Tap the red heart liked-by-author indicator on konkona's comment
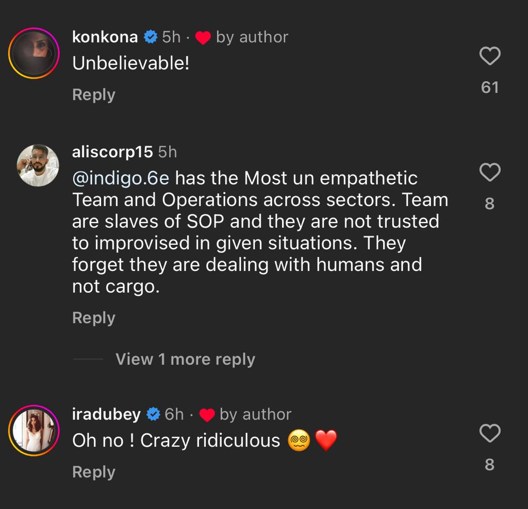Viewport: 528px width, 509px height. click(x=204, y=38)
